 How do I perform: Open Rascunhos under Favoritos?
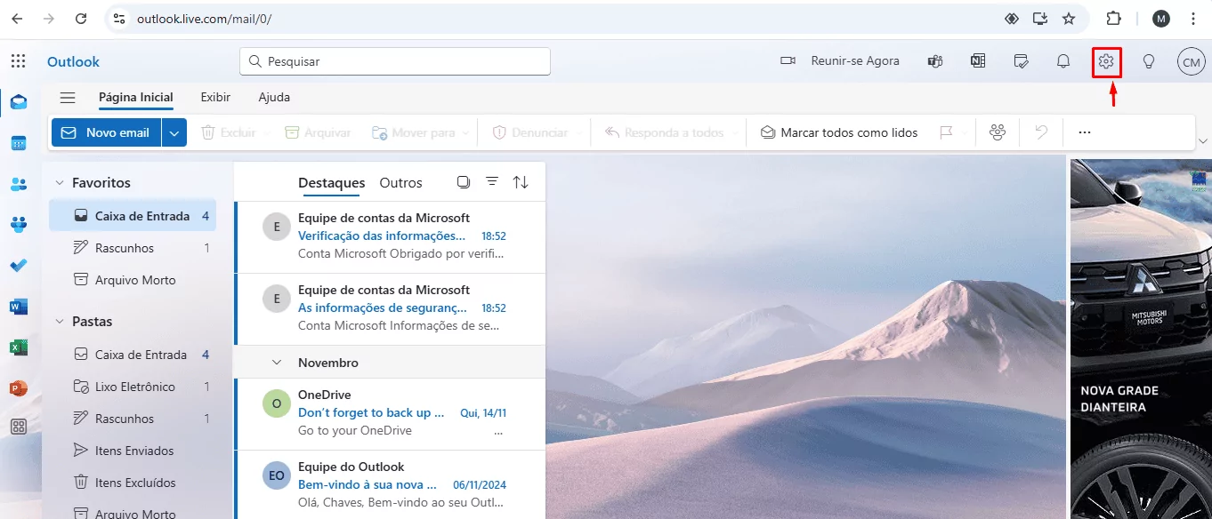(133, 248)
